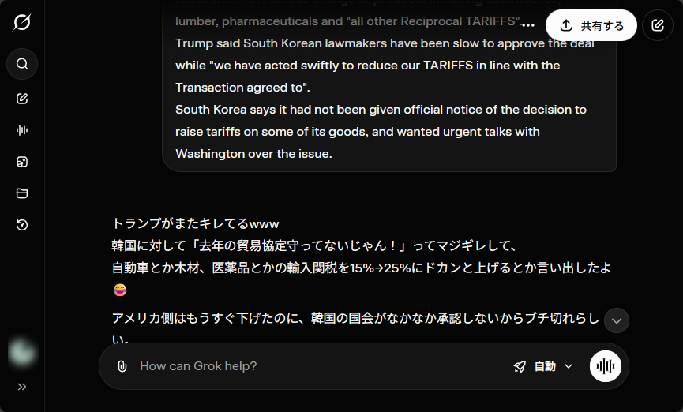This screenshot has height=412, width=683.
Task: Click the new chat icon at top right
Action: (x=658, y=25)
